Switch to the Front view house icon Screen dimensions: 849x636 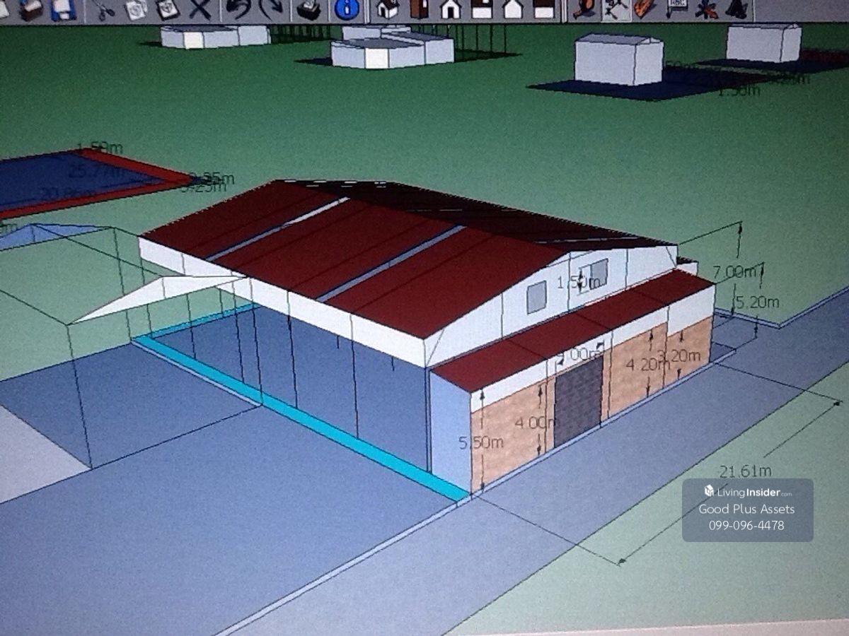(450, 9)
